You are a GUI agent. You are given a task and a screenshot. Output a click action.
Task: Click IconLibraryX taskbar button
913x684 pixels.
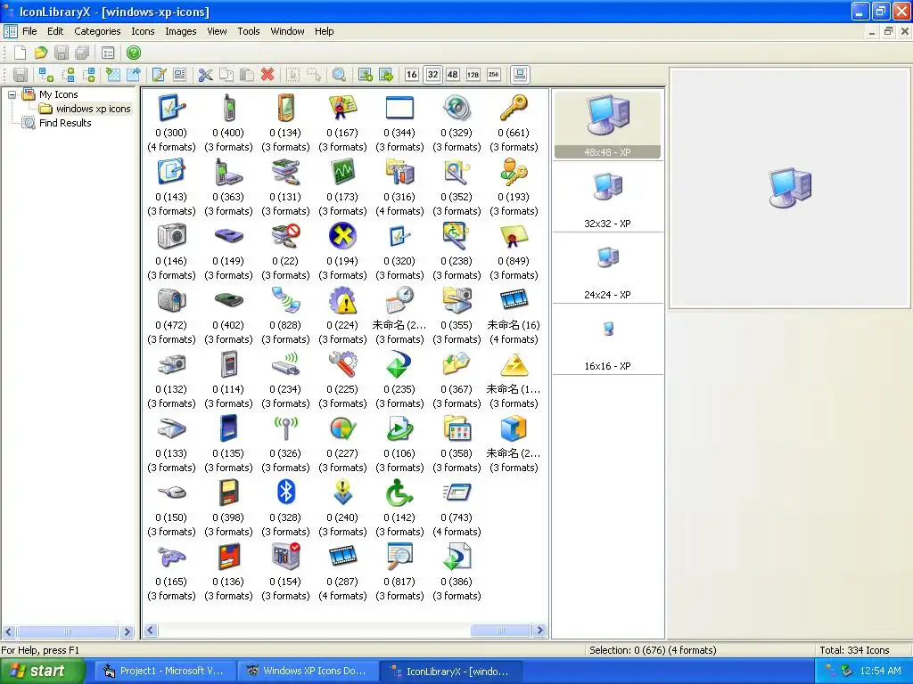pos(451,672)
